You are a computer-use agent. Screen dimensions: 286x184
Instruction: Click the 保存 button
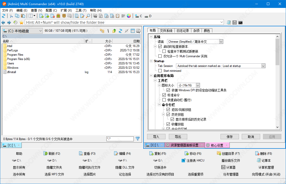[x=229, y=137]
